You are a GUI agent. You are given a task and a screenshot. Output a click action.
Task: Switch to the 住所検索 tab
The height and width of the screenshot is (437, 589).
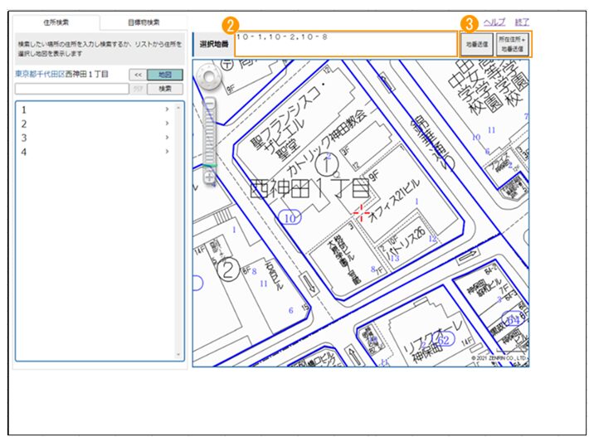pyautogui.click(x=56, y=22)
